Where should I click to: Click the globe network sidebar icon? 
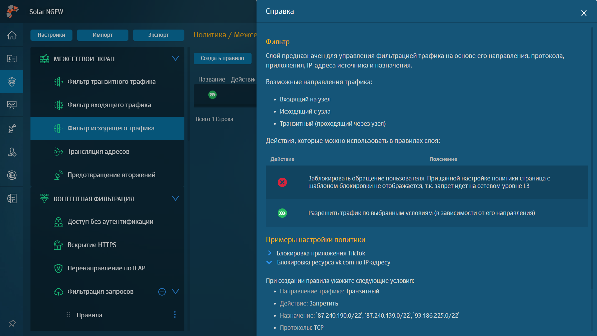[12, 175]
